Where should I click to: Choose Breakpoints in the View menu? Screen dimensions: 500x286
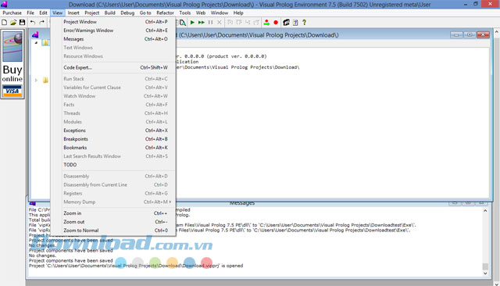(x=113, y=139)
